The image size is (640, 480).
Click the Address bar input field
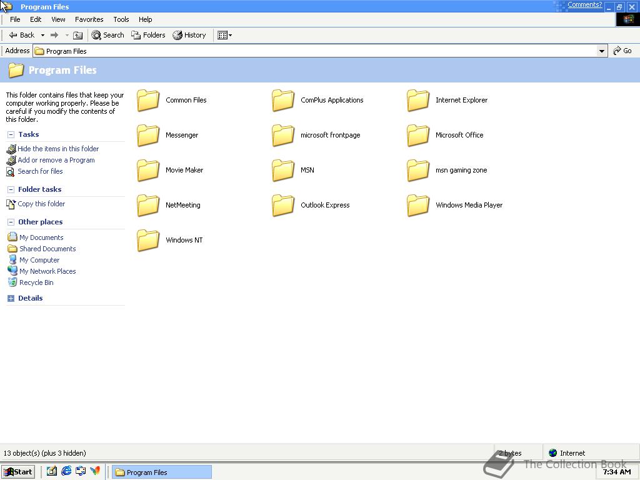pyautogui.click(x=315, y=51)
